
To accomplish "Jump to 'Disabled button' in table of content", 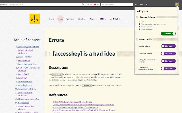I will (25, 57).
